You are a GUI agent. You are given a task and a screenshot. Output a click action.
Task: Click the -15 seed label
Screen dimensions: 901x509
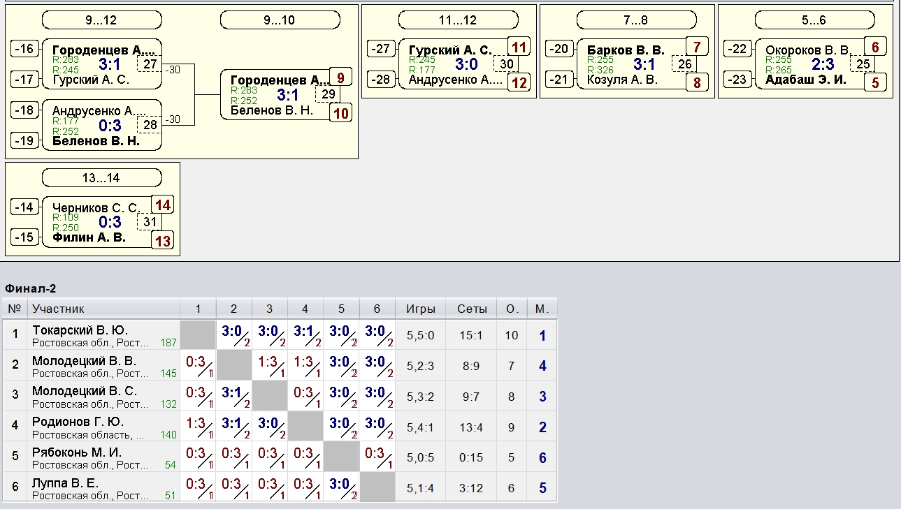24,237
